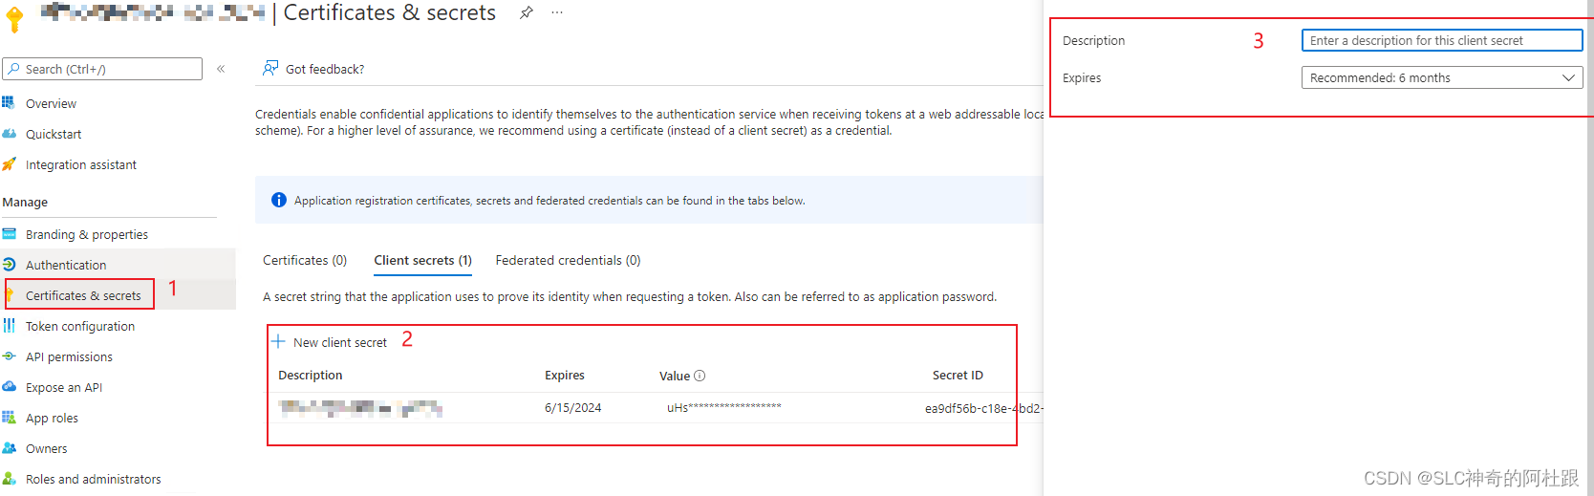
Task: Open the ellipsis more options menu
Action: (557, 12)
